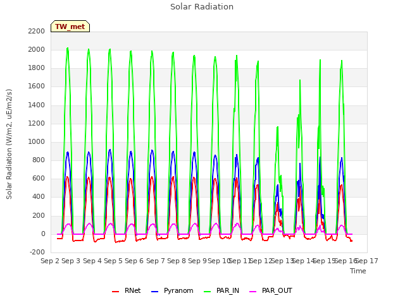Toggle the PAR_OUT legend entry
405x303 pixels.
click(271, 290)
